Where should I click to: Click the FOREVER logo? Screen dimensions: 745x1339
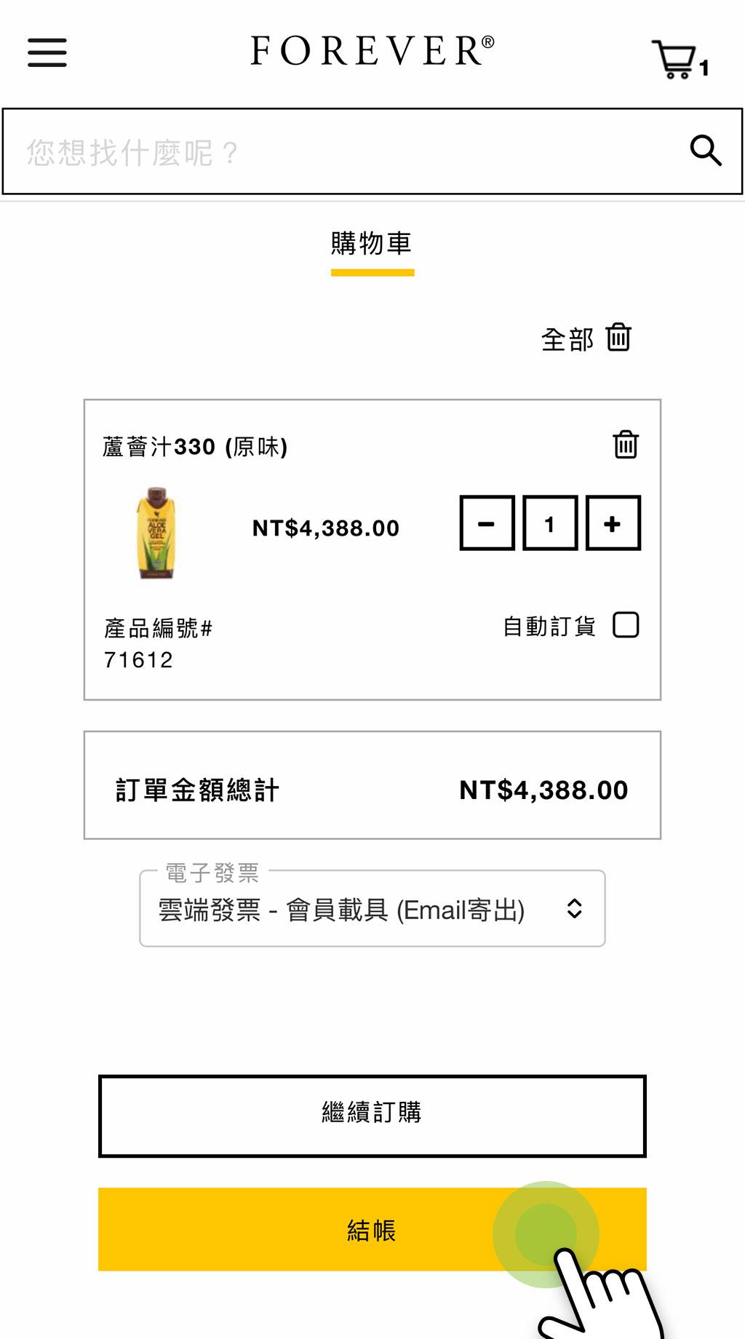point(372,51)
